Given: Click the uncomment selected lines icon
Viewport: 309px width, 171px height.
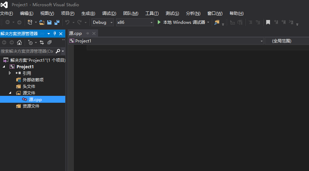Looking at the screenshot, I should (x=258, y=22).
